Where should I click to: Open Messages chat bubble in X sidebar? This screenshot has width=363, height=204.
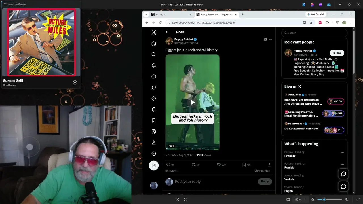coord(154,76)
